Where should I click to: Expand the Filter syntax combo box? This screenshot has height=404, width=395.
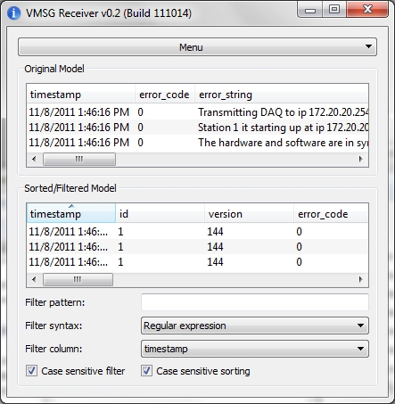point(255,326)
